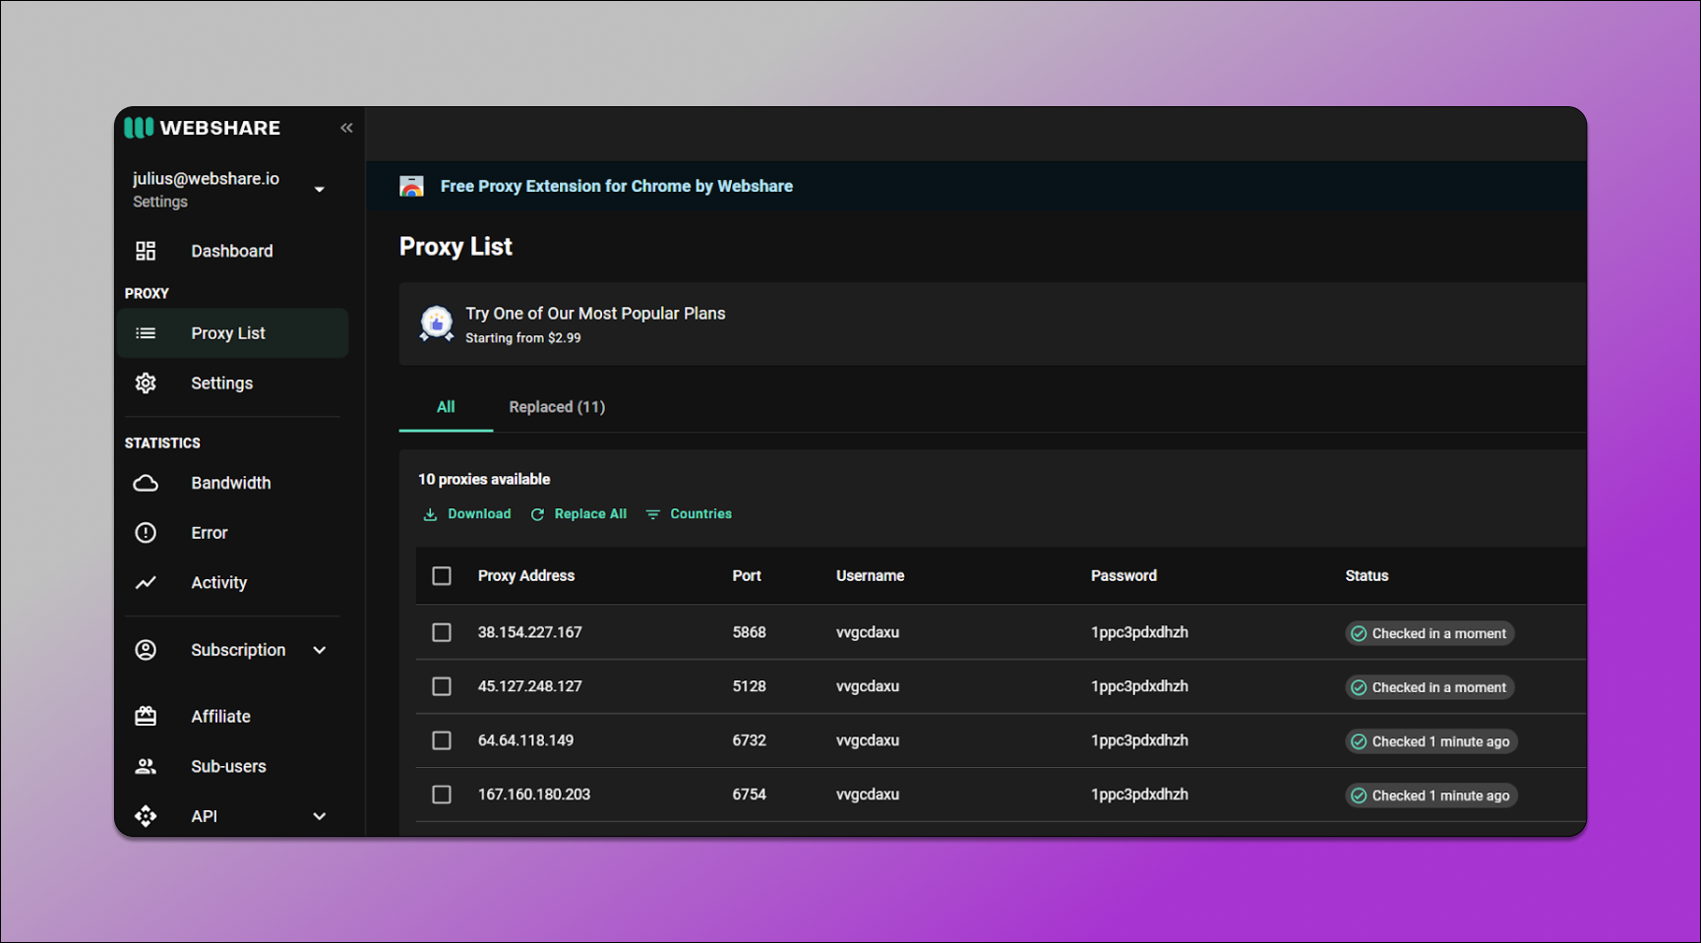Click the Sub-users people icon
This screenshot has width=1701, height=943.
coord(146,766)
